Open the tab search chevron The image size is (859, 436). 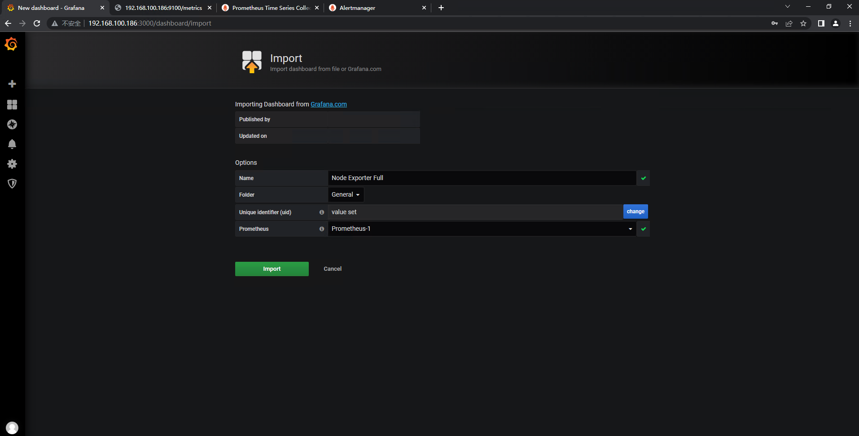tap(788, 6)
